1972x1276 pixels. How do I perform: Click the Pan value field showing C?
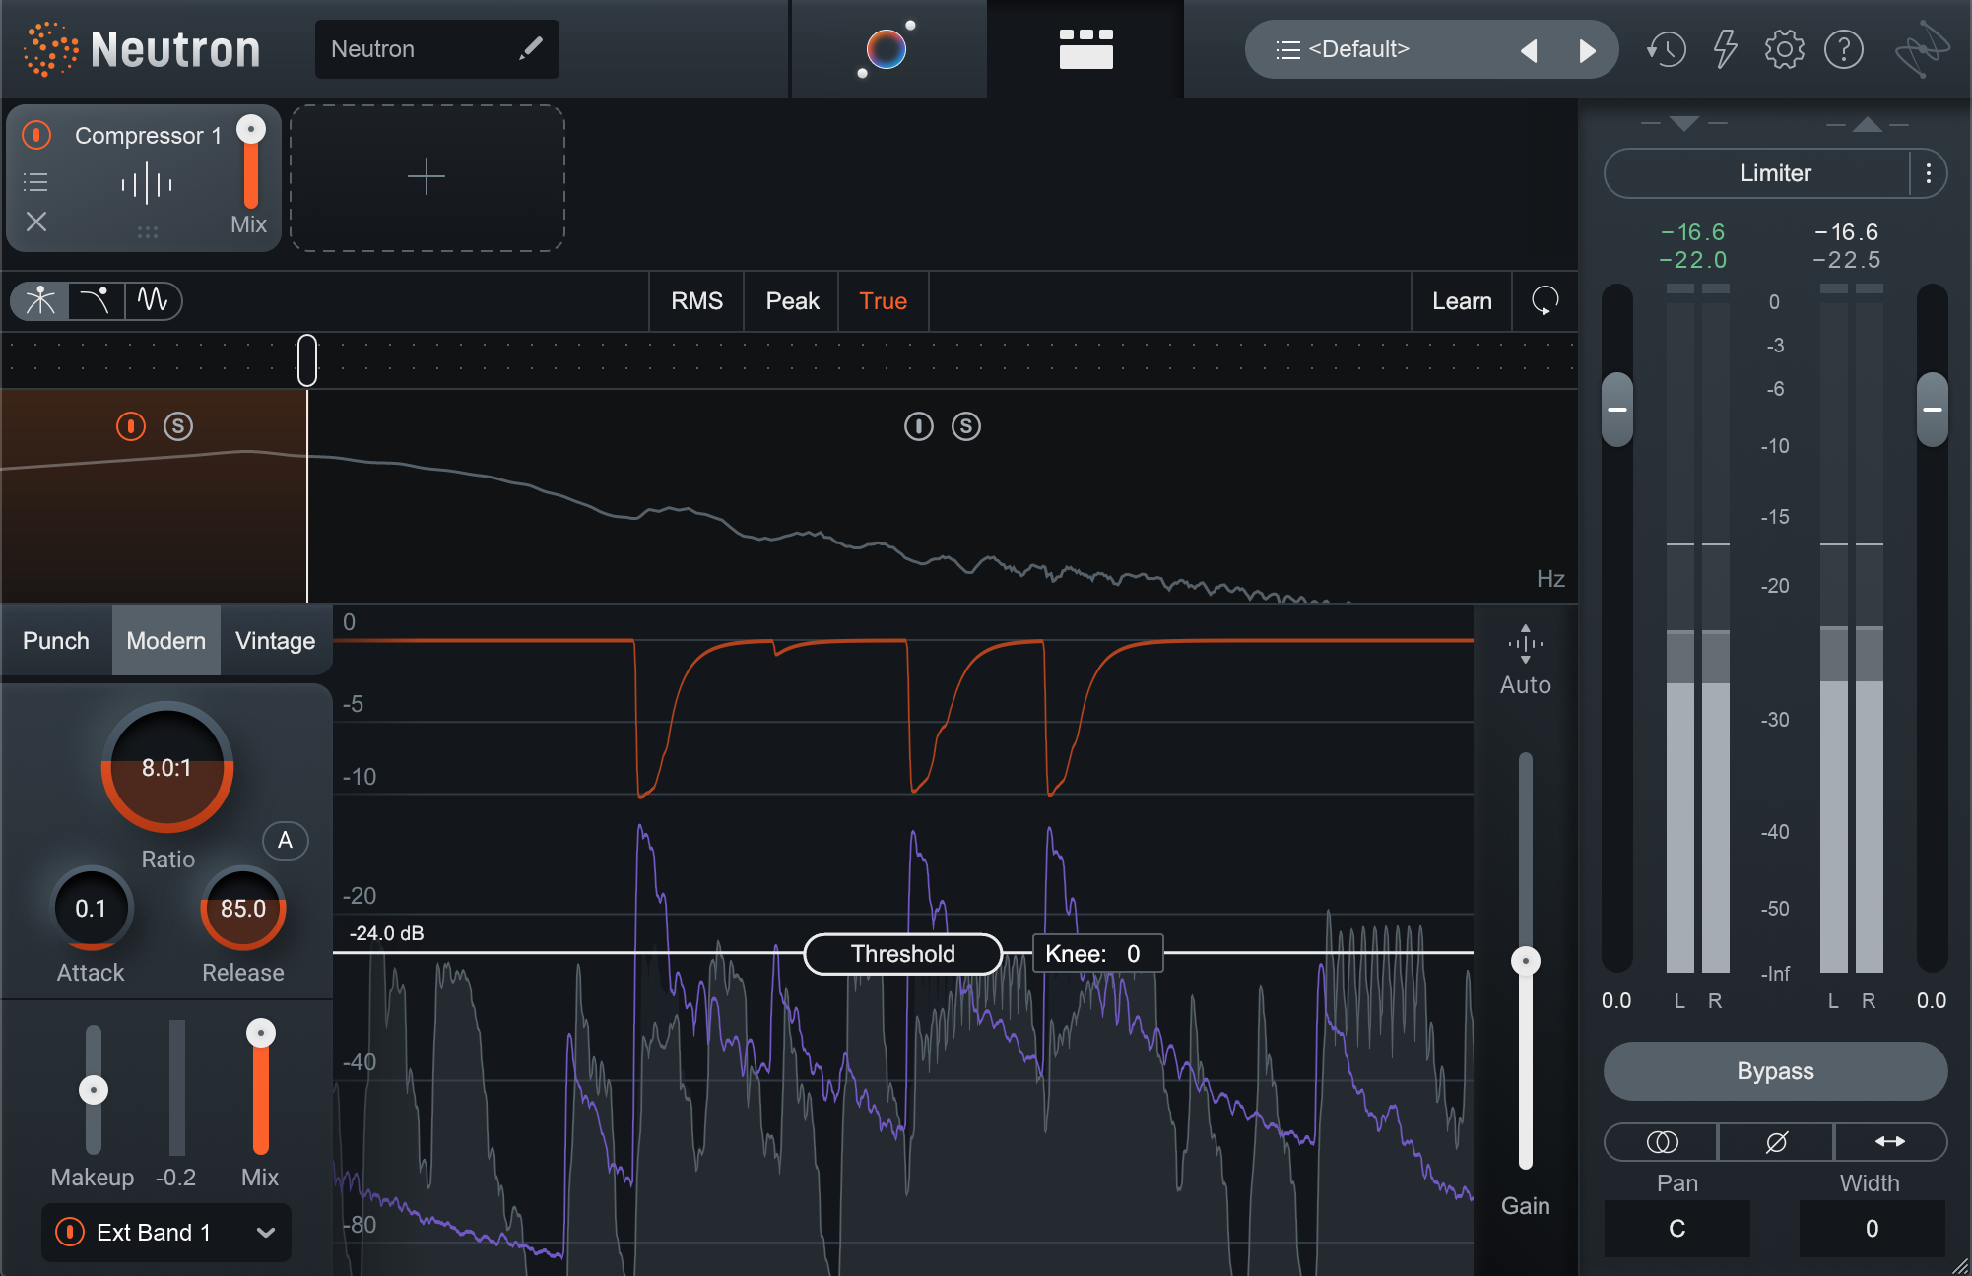(1676, 1228)
